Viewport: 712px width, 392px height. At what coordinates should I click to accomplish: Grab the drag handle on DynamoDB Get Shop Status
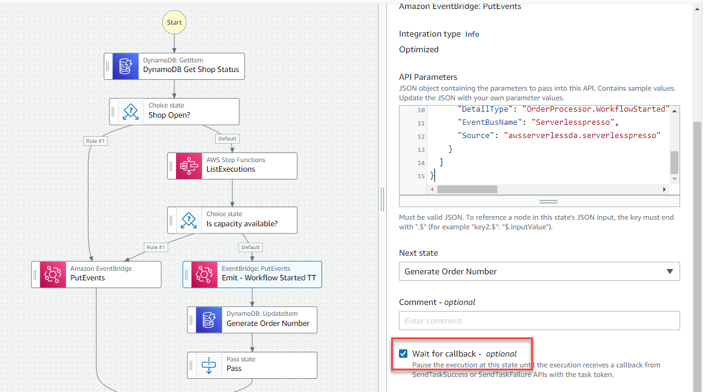point(108,66)
